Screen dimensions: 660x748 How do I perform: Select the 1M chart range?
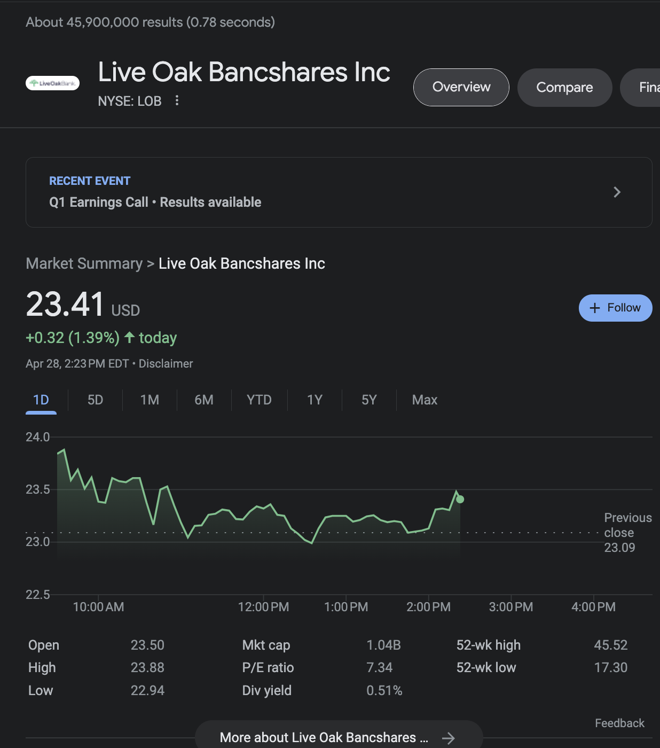(x=150, y=400)
